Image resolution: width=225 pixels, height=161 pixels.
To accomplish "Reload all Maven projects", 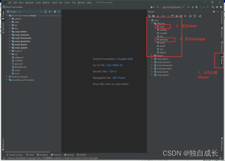I will click(x=149, y=16).
